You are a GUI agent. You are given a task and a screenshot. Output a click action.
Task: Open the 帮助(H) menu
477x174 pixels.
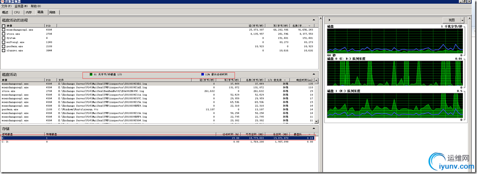click(36, 6)
